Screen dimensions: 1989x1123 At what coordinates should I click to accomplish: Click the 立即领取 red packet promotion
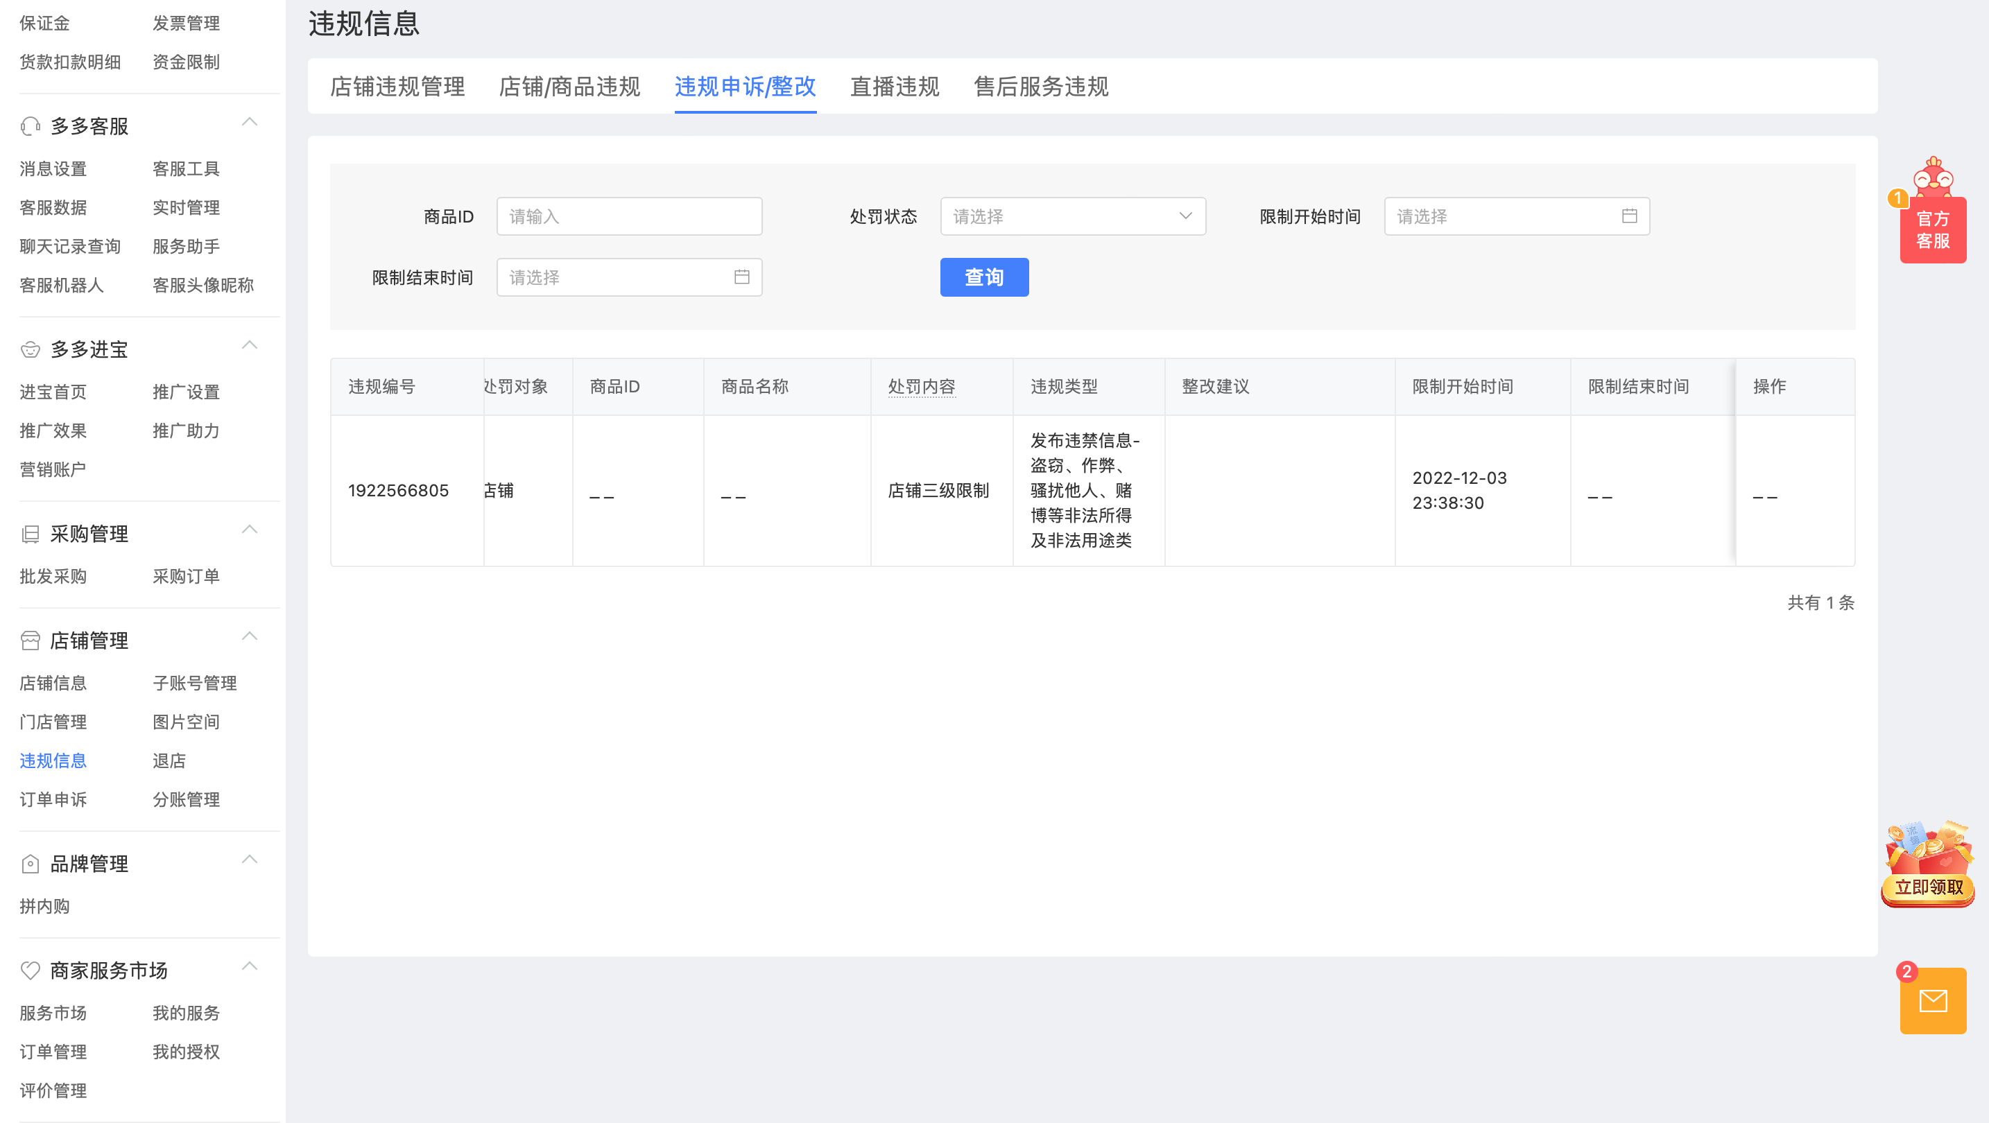coord(1928,864)
